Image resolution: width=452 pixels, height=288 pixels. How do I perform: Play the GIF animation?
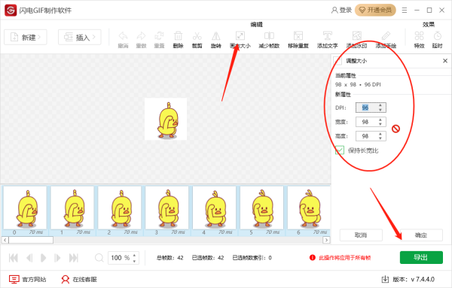coord(43,258)
